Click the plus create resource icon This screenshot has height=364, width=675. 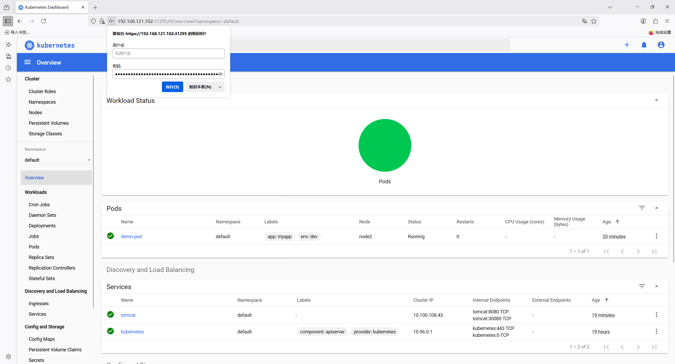pyautogui.click(x=627, y=45)
